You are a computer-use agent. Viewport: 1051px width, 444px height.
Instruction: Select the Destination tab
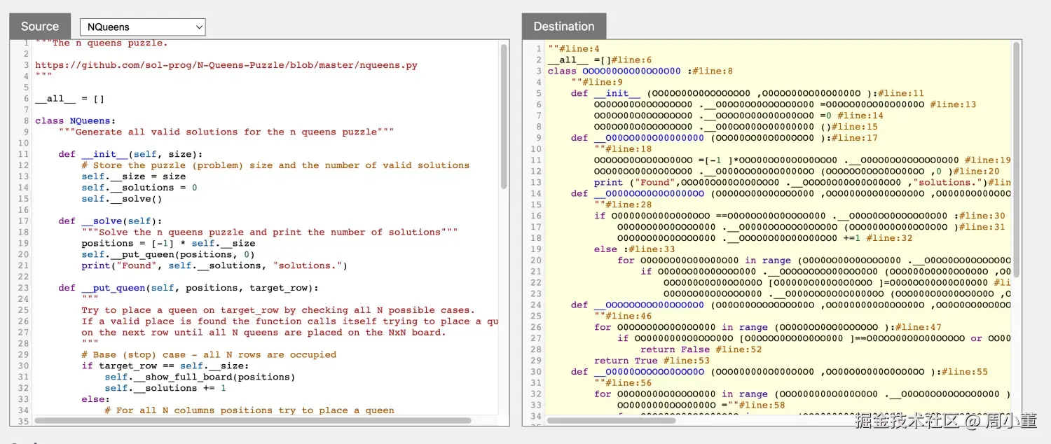[564, 27]
